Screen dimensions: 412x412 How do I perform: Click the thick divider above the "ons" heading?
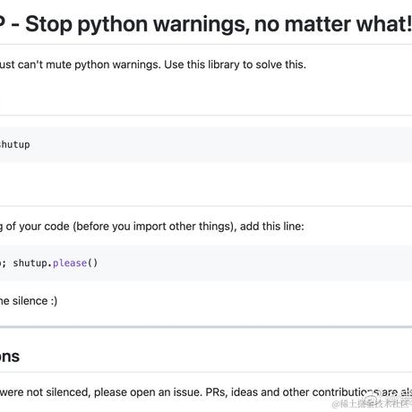pyautogui.click(x=206, y=327)
